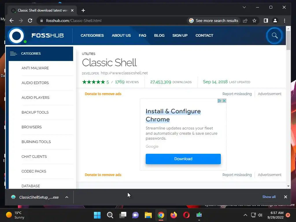Screen dimensions: 296x222
Task: Focus the address bar URL
Action: (x=74, y=21)
